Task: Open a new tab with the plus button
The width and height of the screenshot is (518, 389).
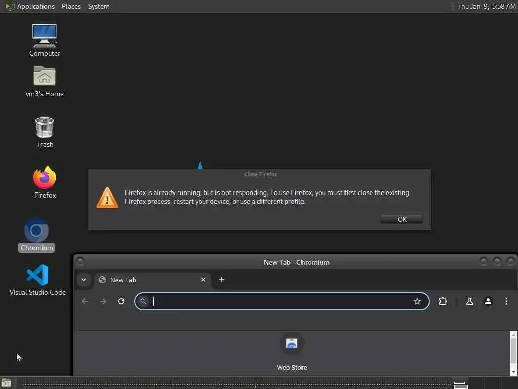Action: click(x=222, y=280)
